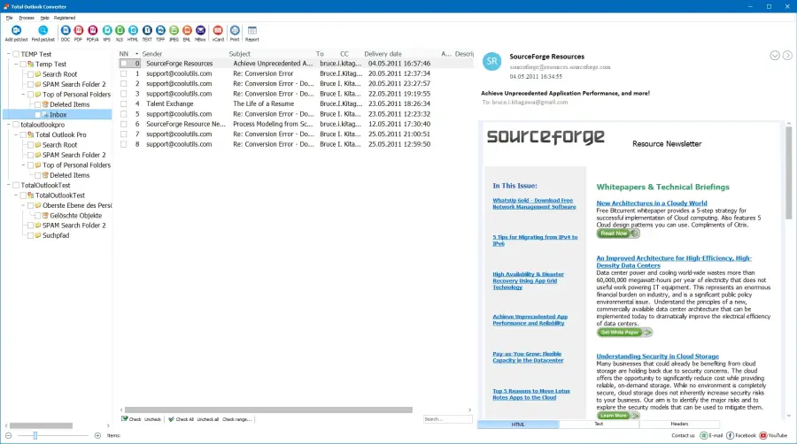Open the Help menu
Screen dimensions: 797x444
coord(45,18)
